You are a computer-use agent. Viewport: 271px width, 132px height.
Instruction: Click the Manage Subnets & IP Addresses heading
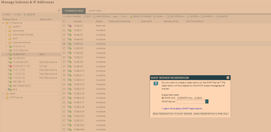(28, 2)
